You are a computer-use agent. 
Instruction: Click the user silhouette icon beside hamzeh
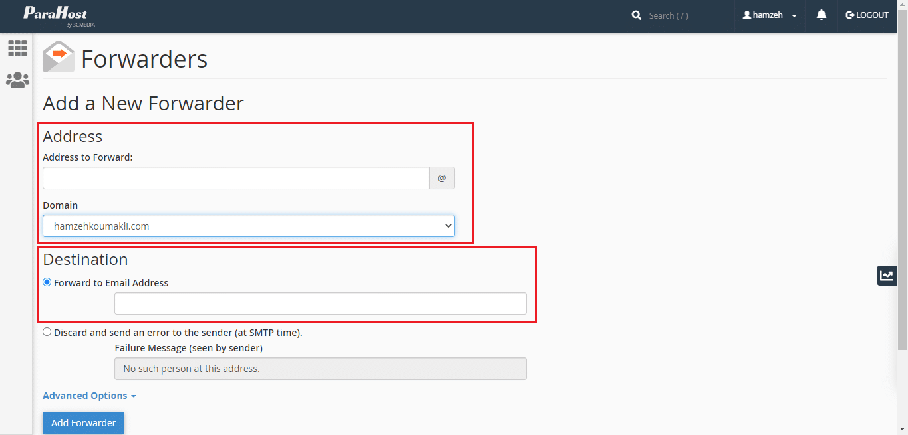pos(747,15)
